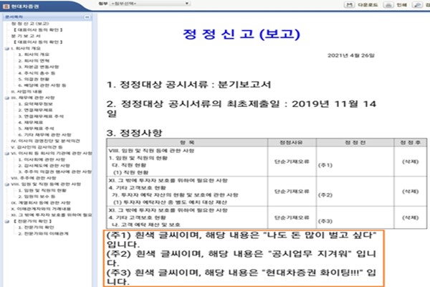
Task: Select Ⅵ. 이사회 등 회사의 기관에 관한 사항
Action: [x=52, y=154]
